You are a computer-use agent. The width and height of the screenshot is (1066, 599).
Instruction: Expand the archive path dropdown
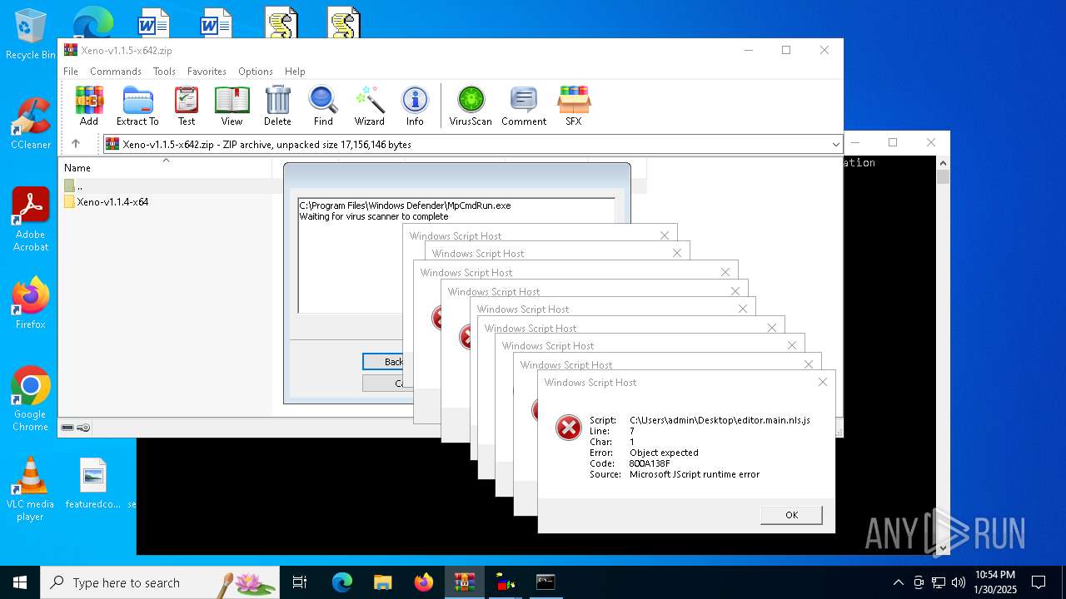click(835, 145)
